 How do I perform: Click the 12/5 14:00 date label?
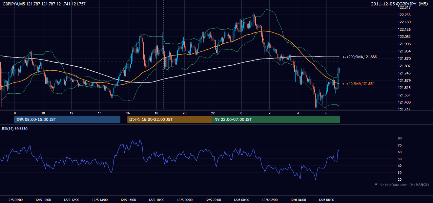[100, 200]
